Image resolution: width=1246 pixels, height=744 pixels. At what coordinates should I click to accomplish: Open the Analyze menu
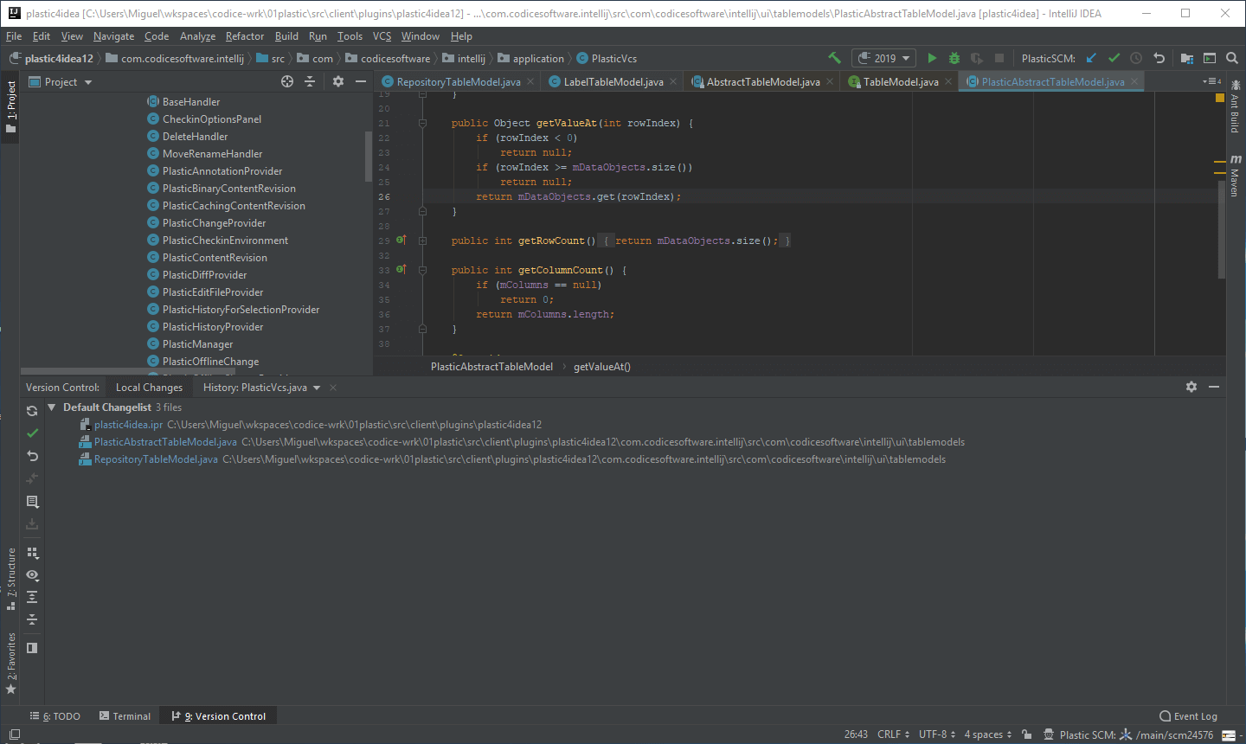point(197,36)
